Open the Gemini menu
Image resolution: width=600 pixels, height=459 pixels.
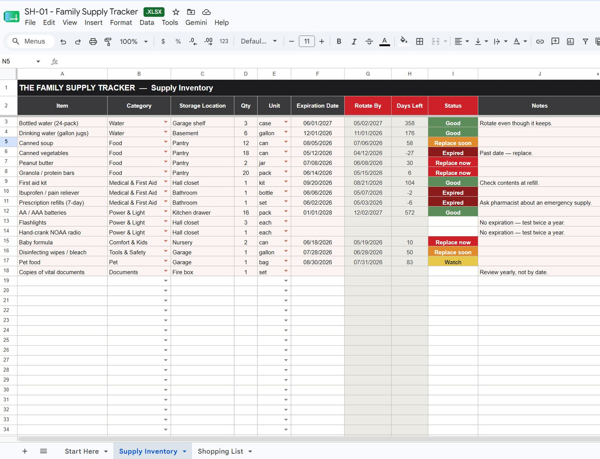point(196,23)
